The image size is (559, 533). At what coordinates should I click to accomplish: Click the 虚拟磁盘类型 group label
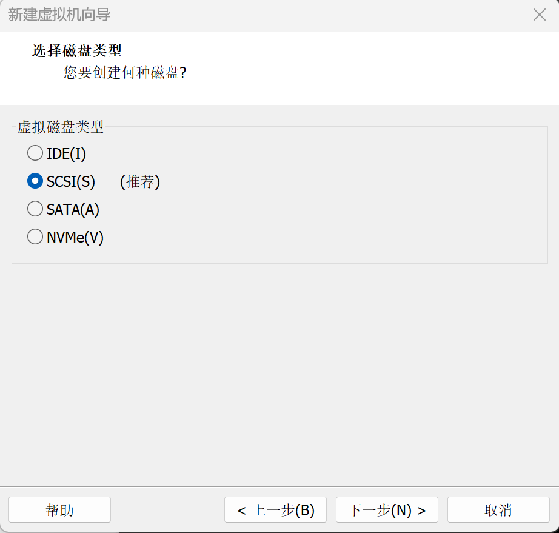61,127
